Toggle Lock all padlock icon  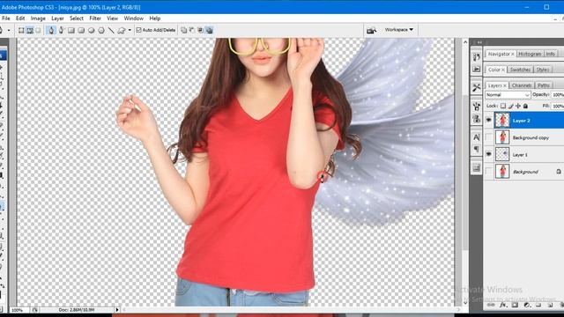(525, 106)
